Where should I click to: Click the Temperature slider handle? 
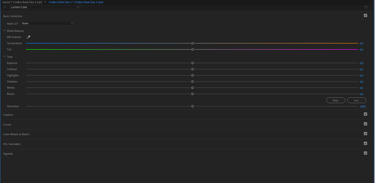[192, 43]
